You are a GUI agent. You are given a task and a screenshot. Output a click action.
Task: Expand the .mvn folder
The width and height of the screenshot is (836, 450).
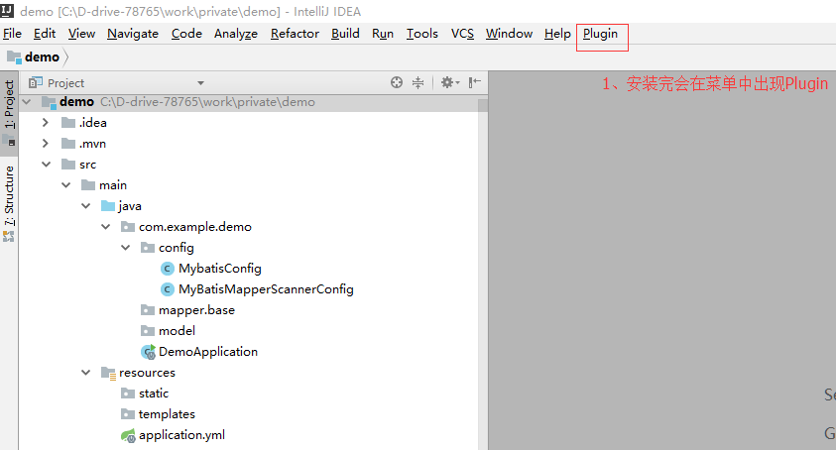[x=46, y=144]
